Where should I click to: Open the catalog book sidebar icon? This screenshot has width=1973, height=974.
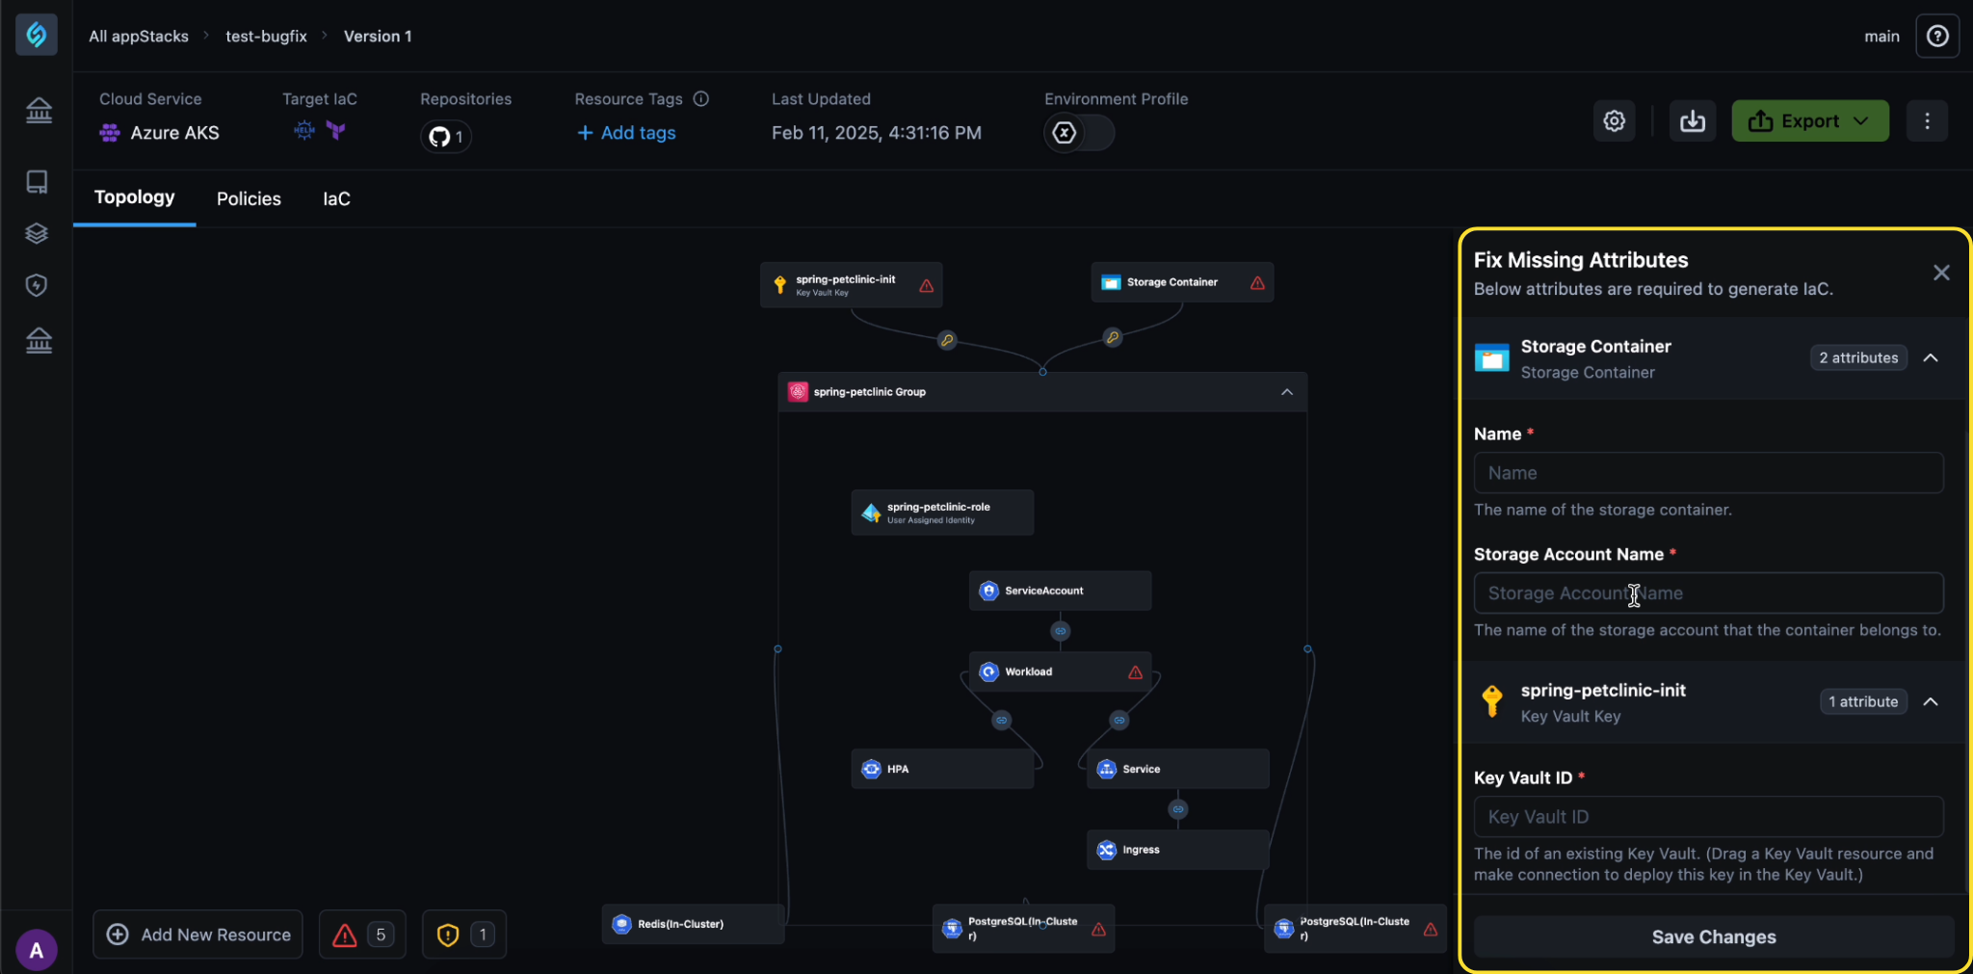(38, 182)
